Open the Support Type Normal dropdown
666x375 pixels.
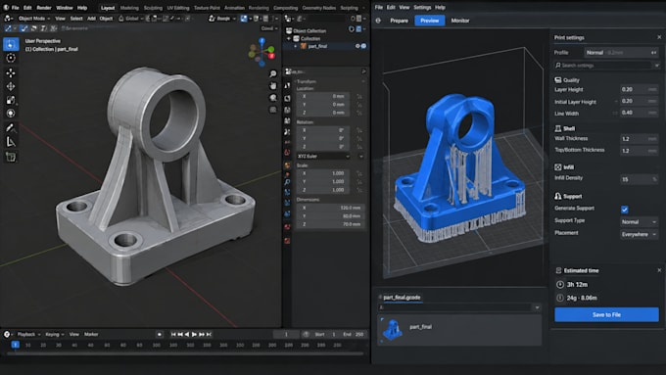639,221
